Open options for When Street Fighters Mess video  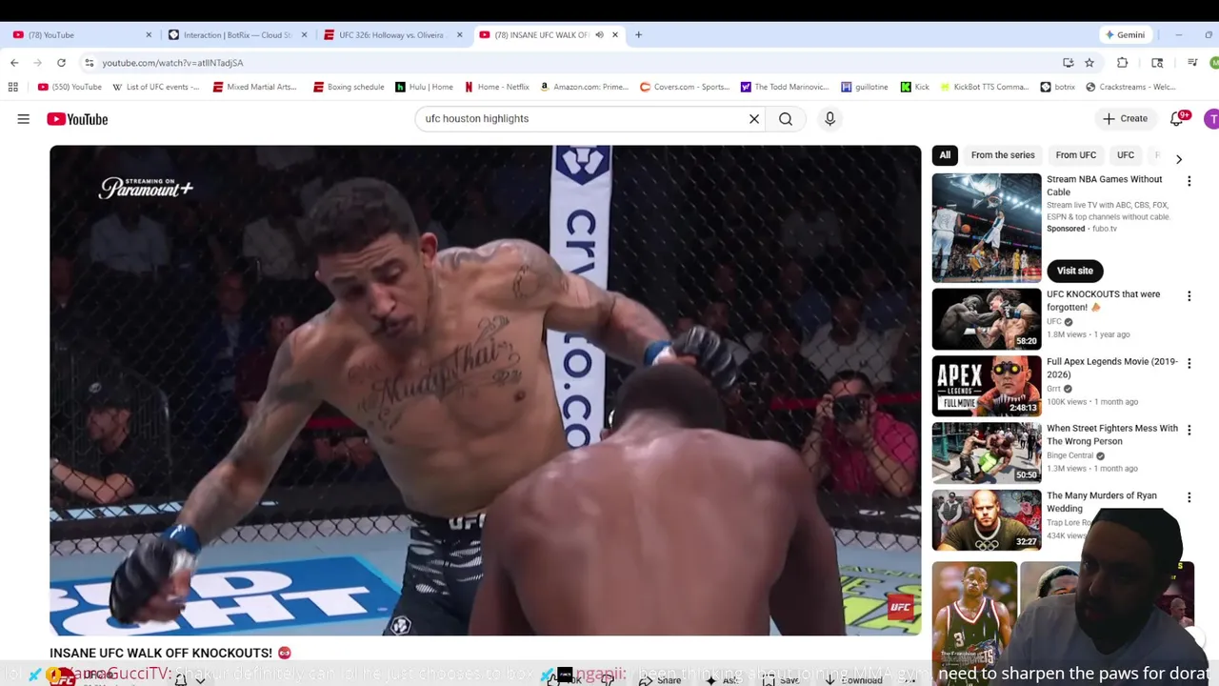coord(1189,431)
